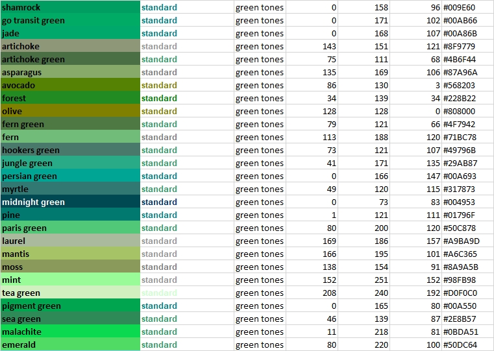
Task: Select the mantis name cell
Action: 70,254
